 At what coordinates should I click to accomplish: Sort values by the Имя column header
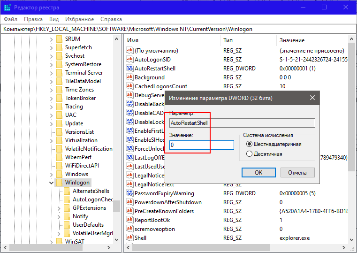pos(173,40)
